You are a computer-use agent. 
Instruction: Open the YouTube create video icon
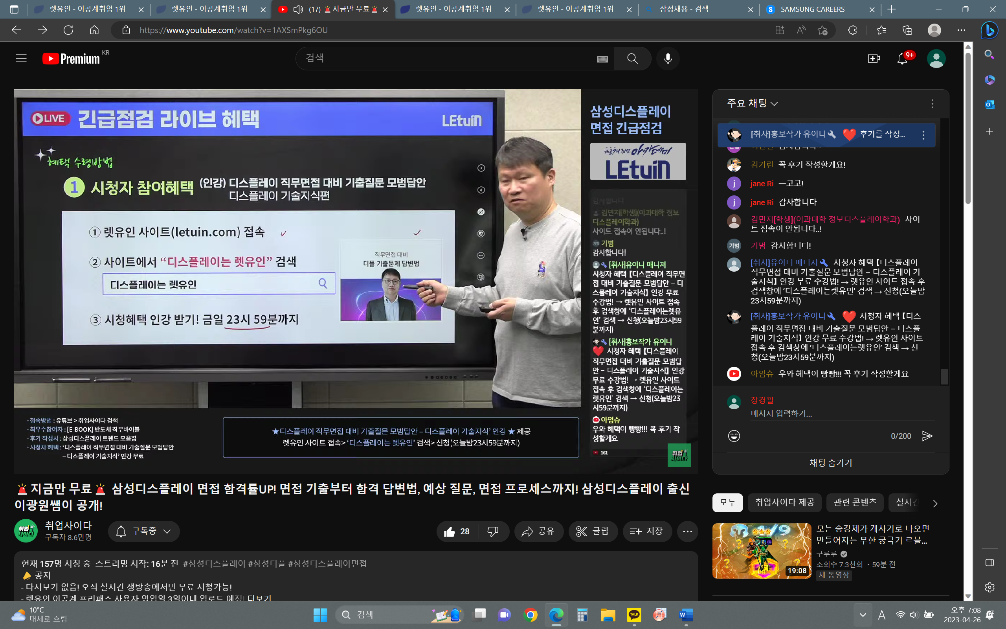[874, 59]
